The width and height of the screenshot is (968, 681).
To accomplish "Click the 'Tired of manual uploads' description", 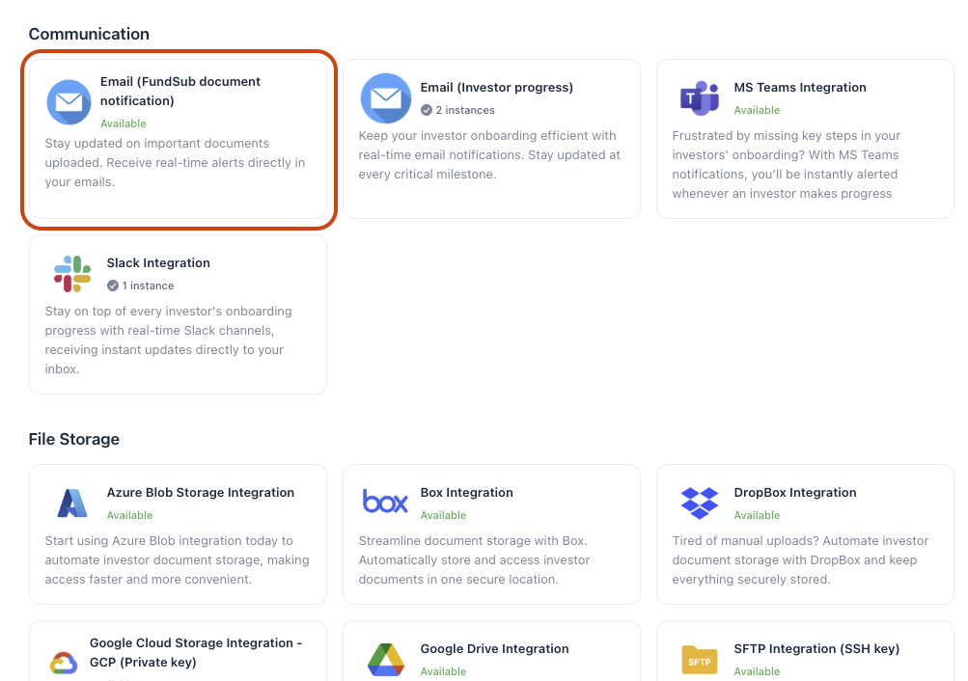I will [x=800, y=560].
